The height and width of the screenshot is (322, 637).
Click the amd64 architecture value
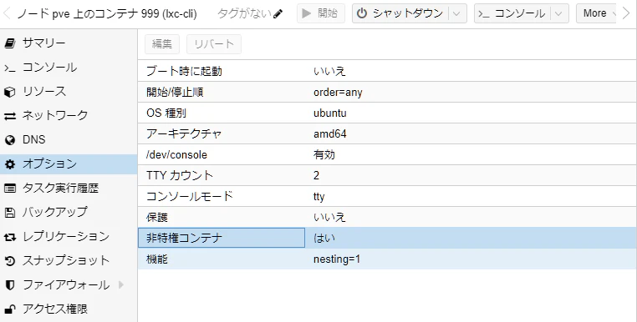coord(330,133)
